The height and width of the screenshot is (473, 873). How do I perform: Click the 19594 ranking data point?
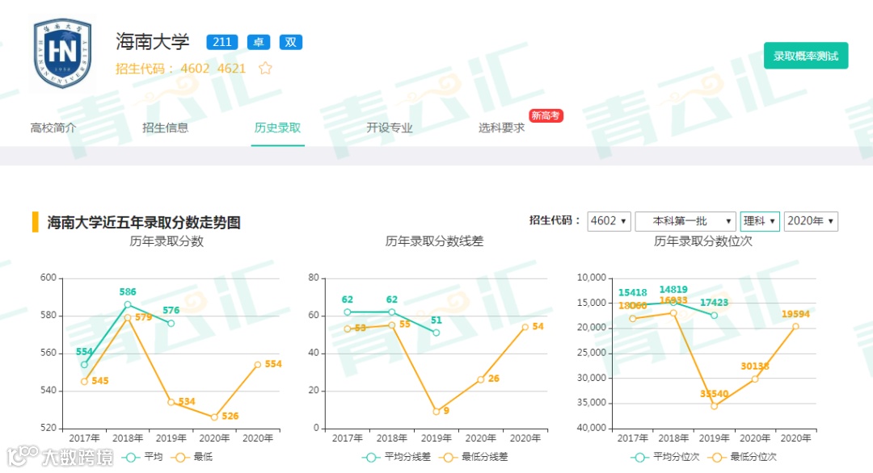pyautogui.click(x=795, y=326)
